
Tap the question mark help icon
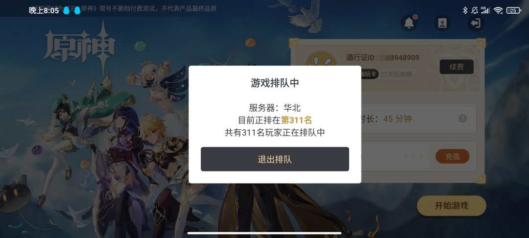[462, 119]
